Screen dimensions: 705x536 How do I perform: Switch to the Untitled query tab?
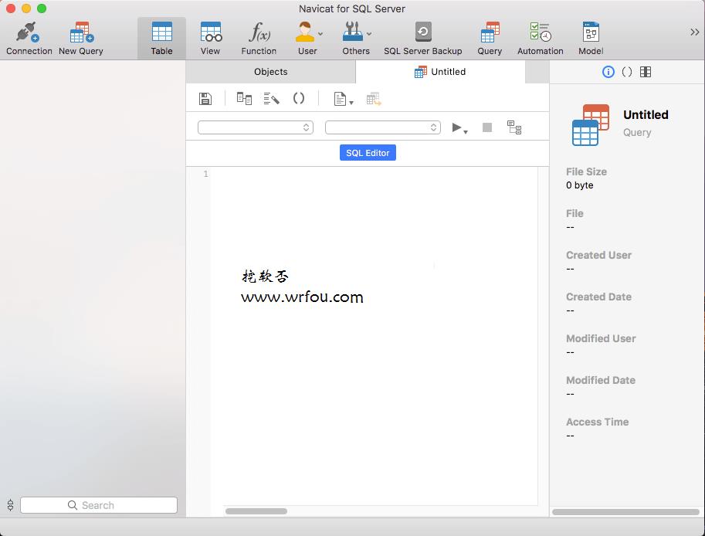click(x=440, y=72)
